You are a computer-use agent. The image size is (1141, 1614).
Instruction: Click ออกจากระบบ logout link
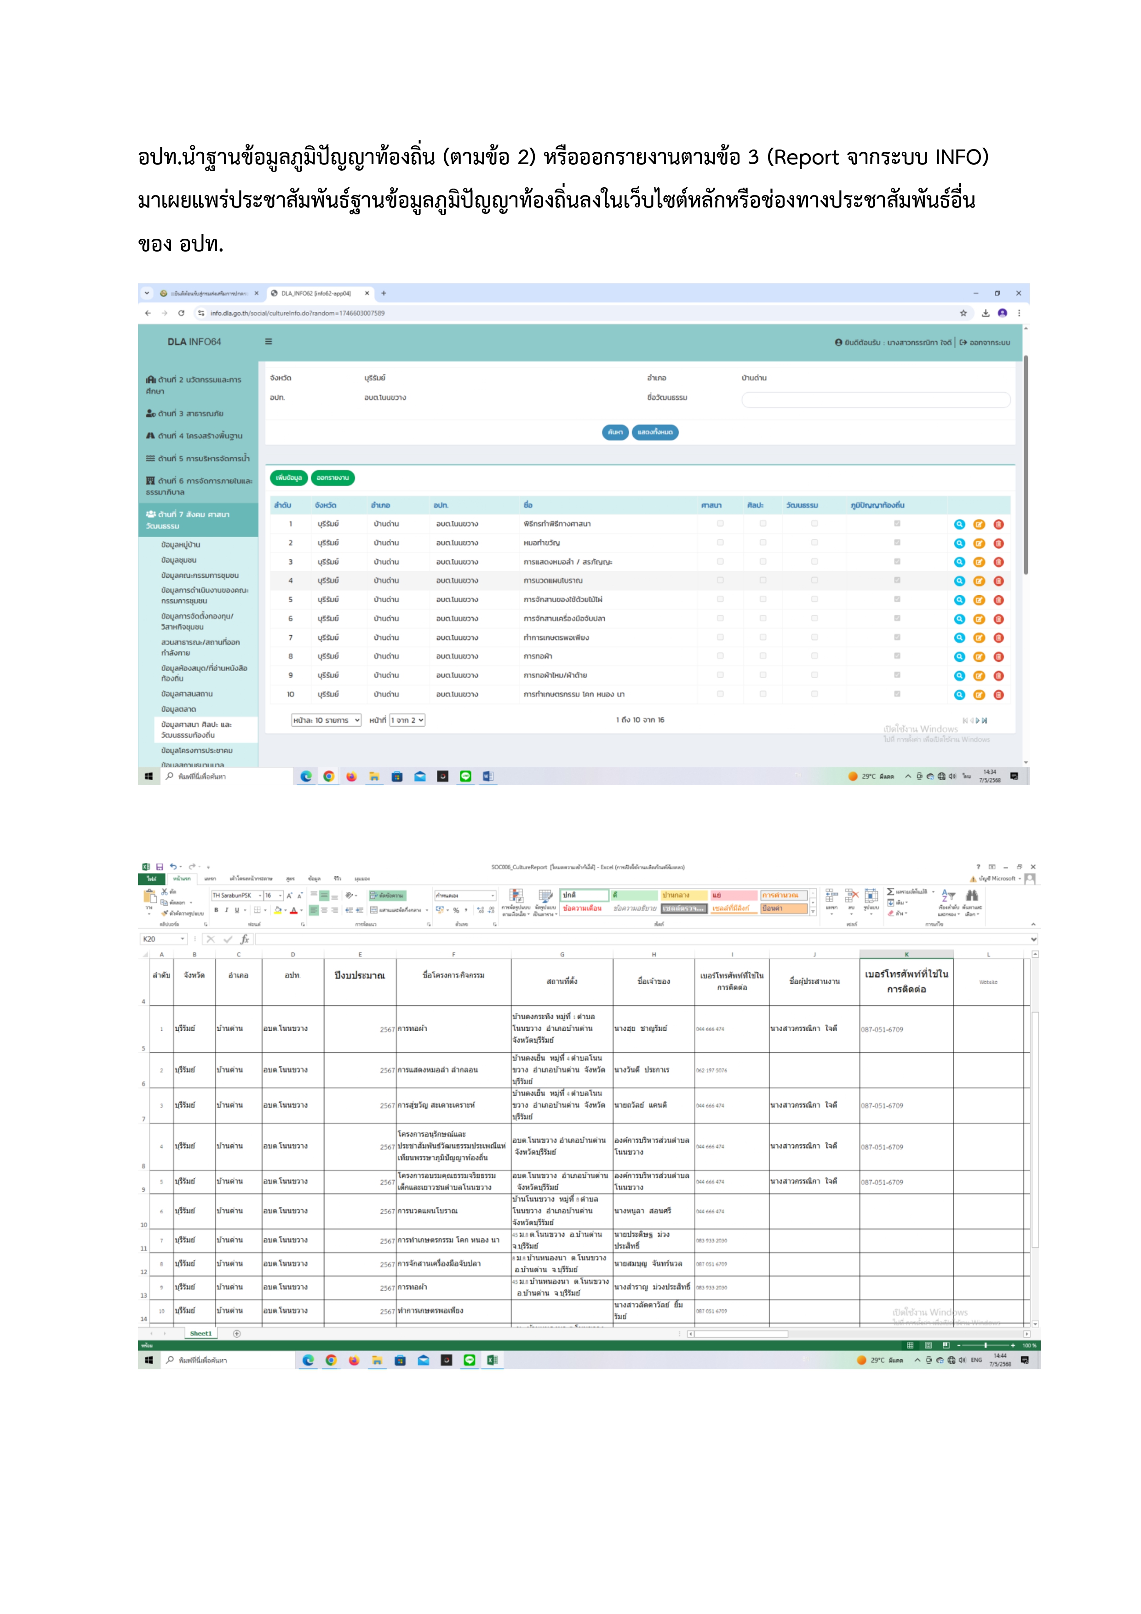coord(985,342)
